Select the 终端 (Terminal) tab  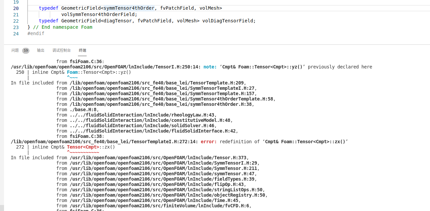pos(82,50)
